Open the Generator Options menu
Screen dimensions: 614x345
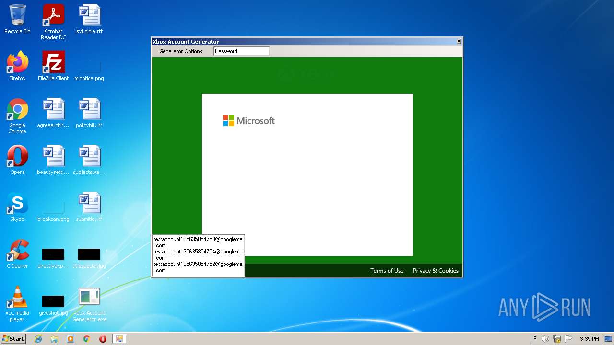tap(181, 51)
